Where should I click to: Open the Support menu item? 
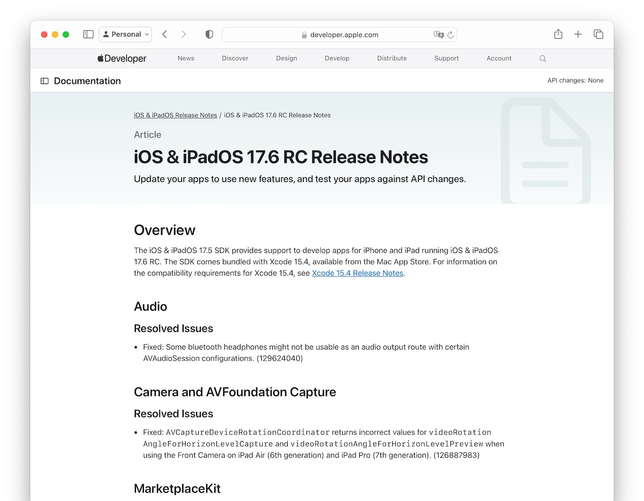tap(447, 58)
